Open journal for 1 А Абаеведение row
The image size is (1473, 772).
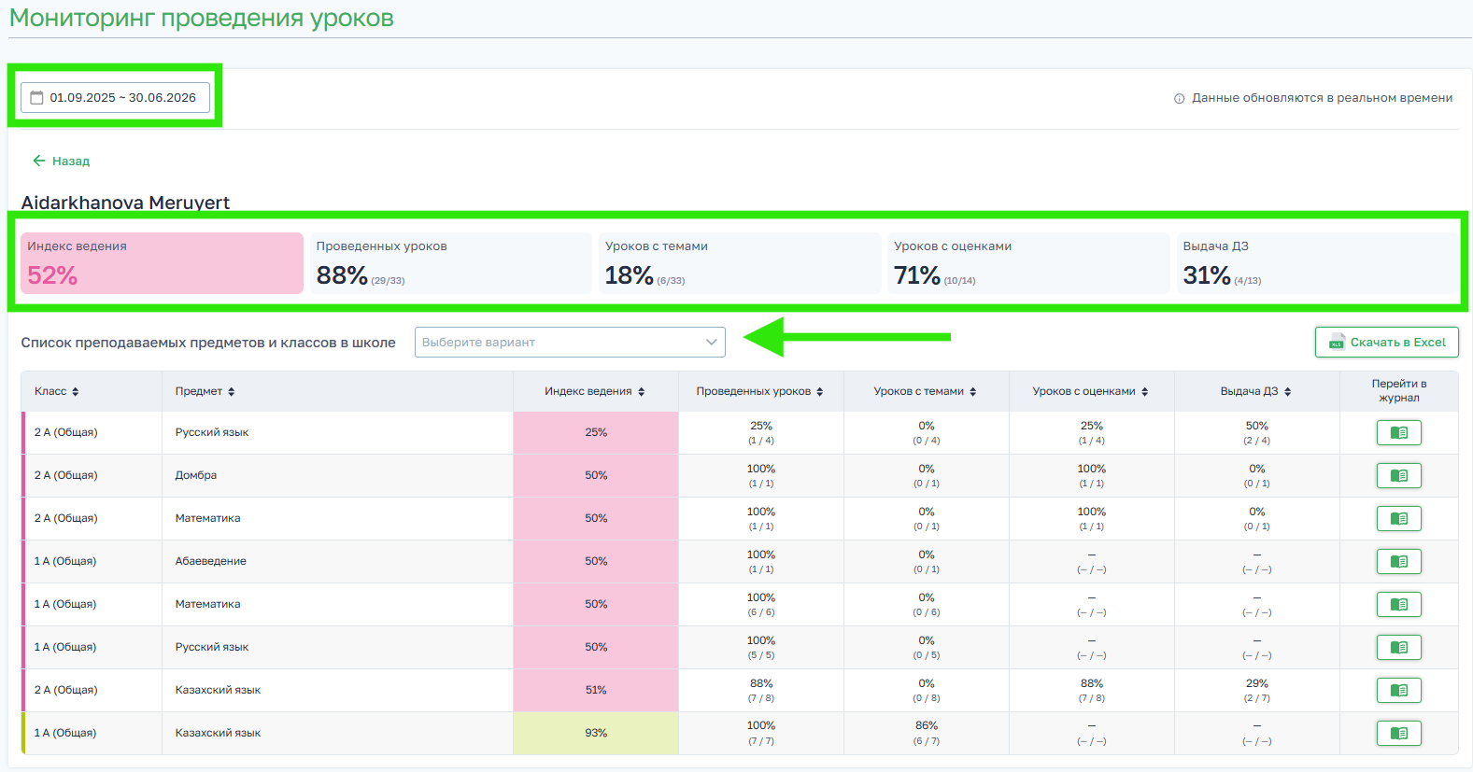[x=1398, y=562]
